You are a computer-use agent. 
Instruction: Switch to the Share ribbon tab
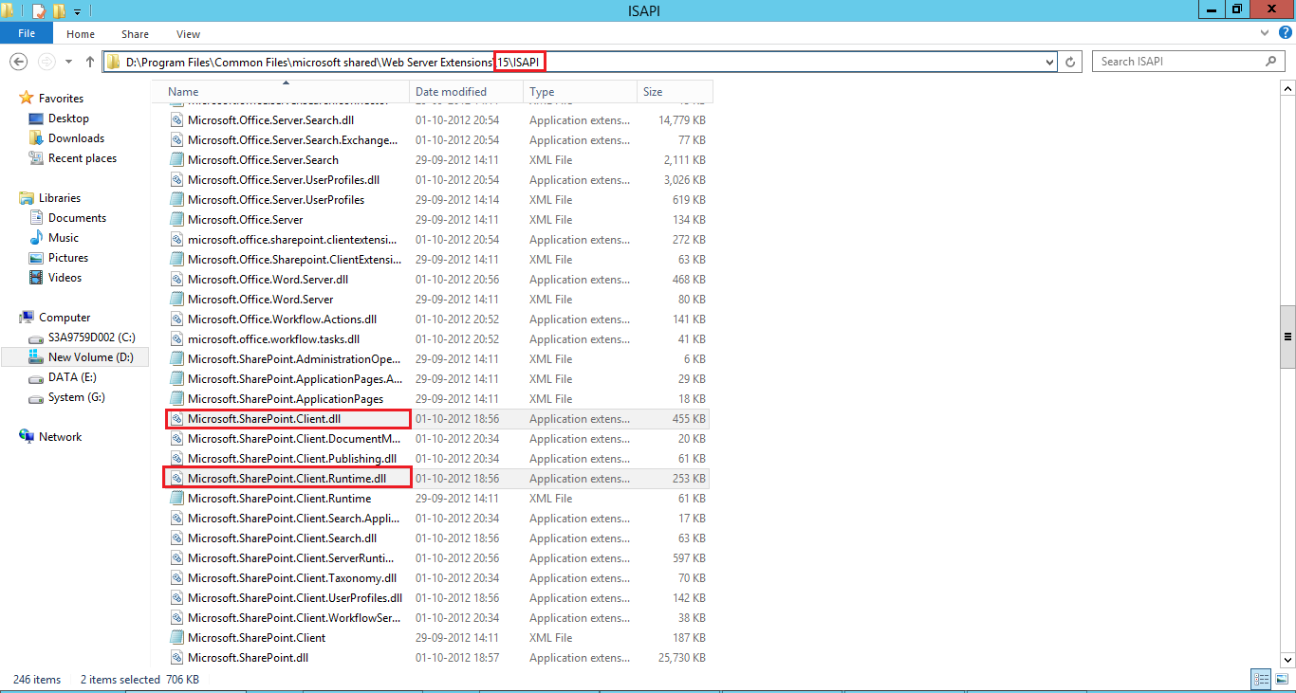click(x=135, y=34)
